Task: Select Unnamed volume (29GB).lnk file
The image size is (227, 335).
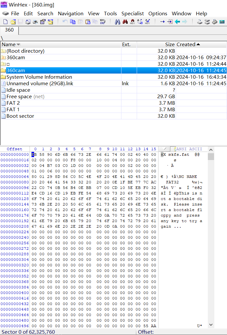Action: (x=114, y=84)
